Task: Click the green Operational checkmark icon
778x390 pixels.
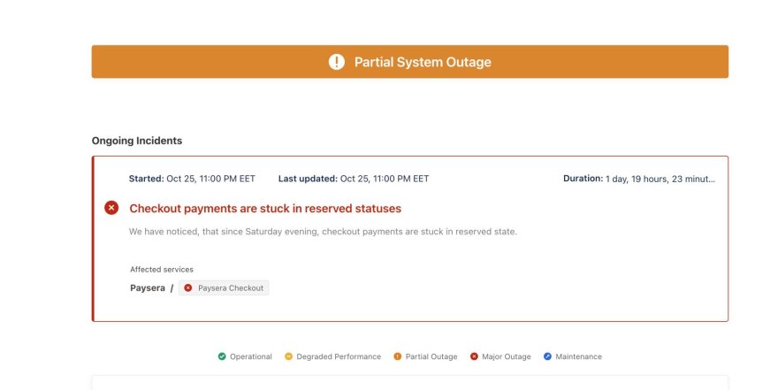Action: 222,356
